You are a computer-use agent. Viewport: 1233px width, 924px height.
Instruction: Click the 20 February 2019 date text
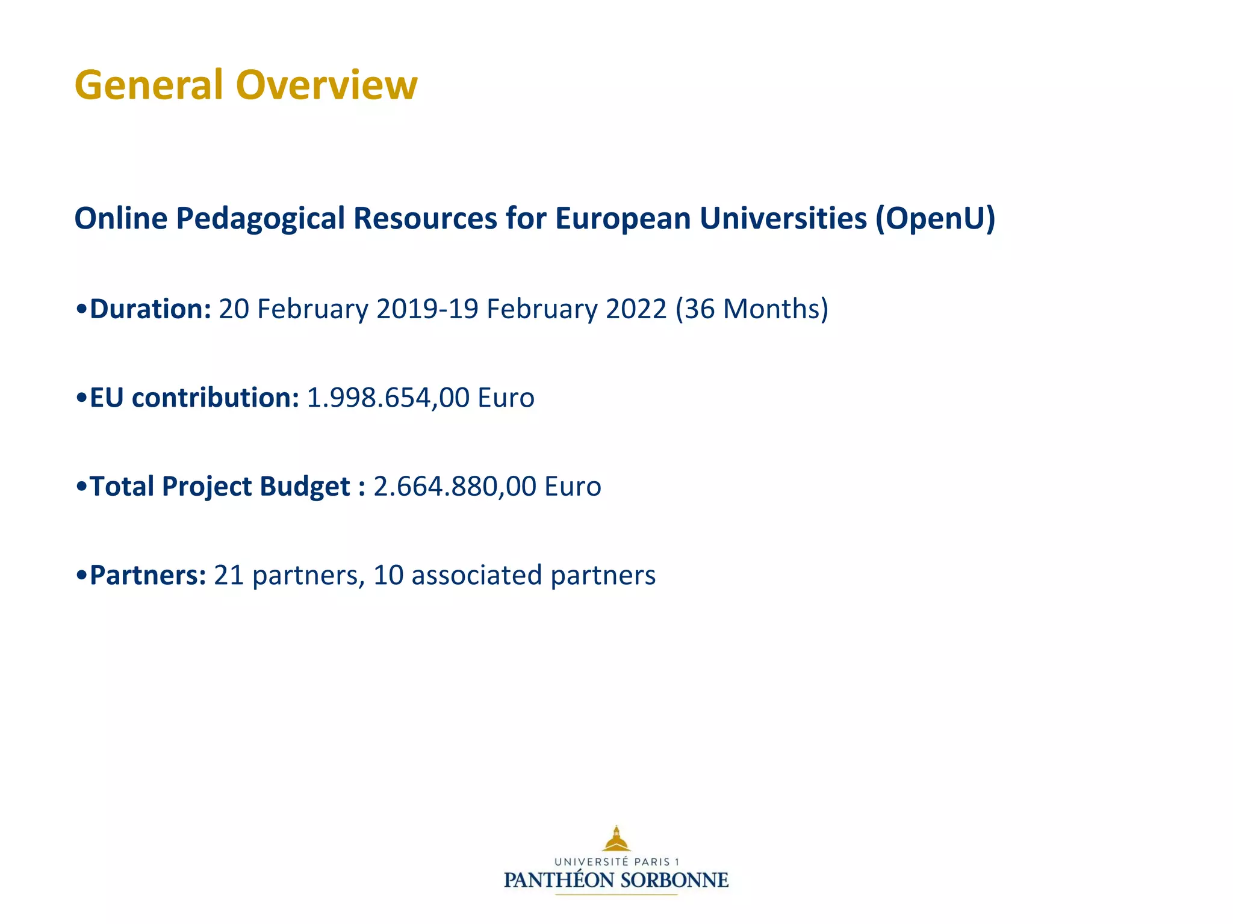pyautogui.click(x=331, y=309)
